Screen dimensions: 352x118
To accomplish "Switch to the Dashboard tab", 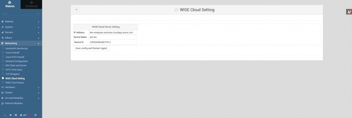I will pyautogui.click(x=31, y=4).
